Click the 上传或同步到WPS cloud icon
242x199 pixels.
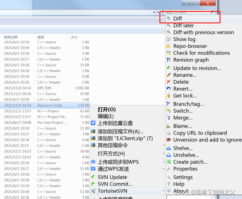tap(93, 162)
